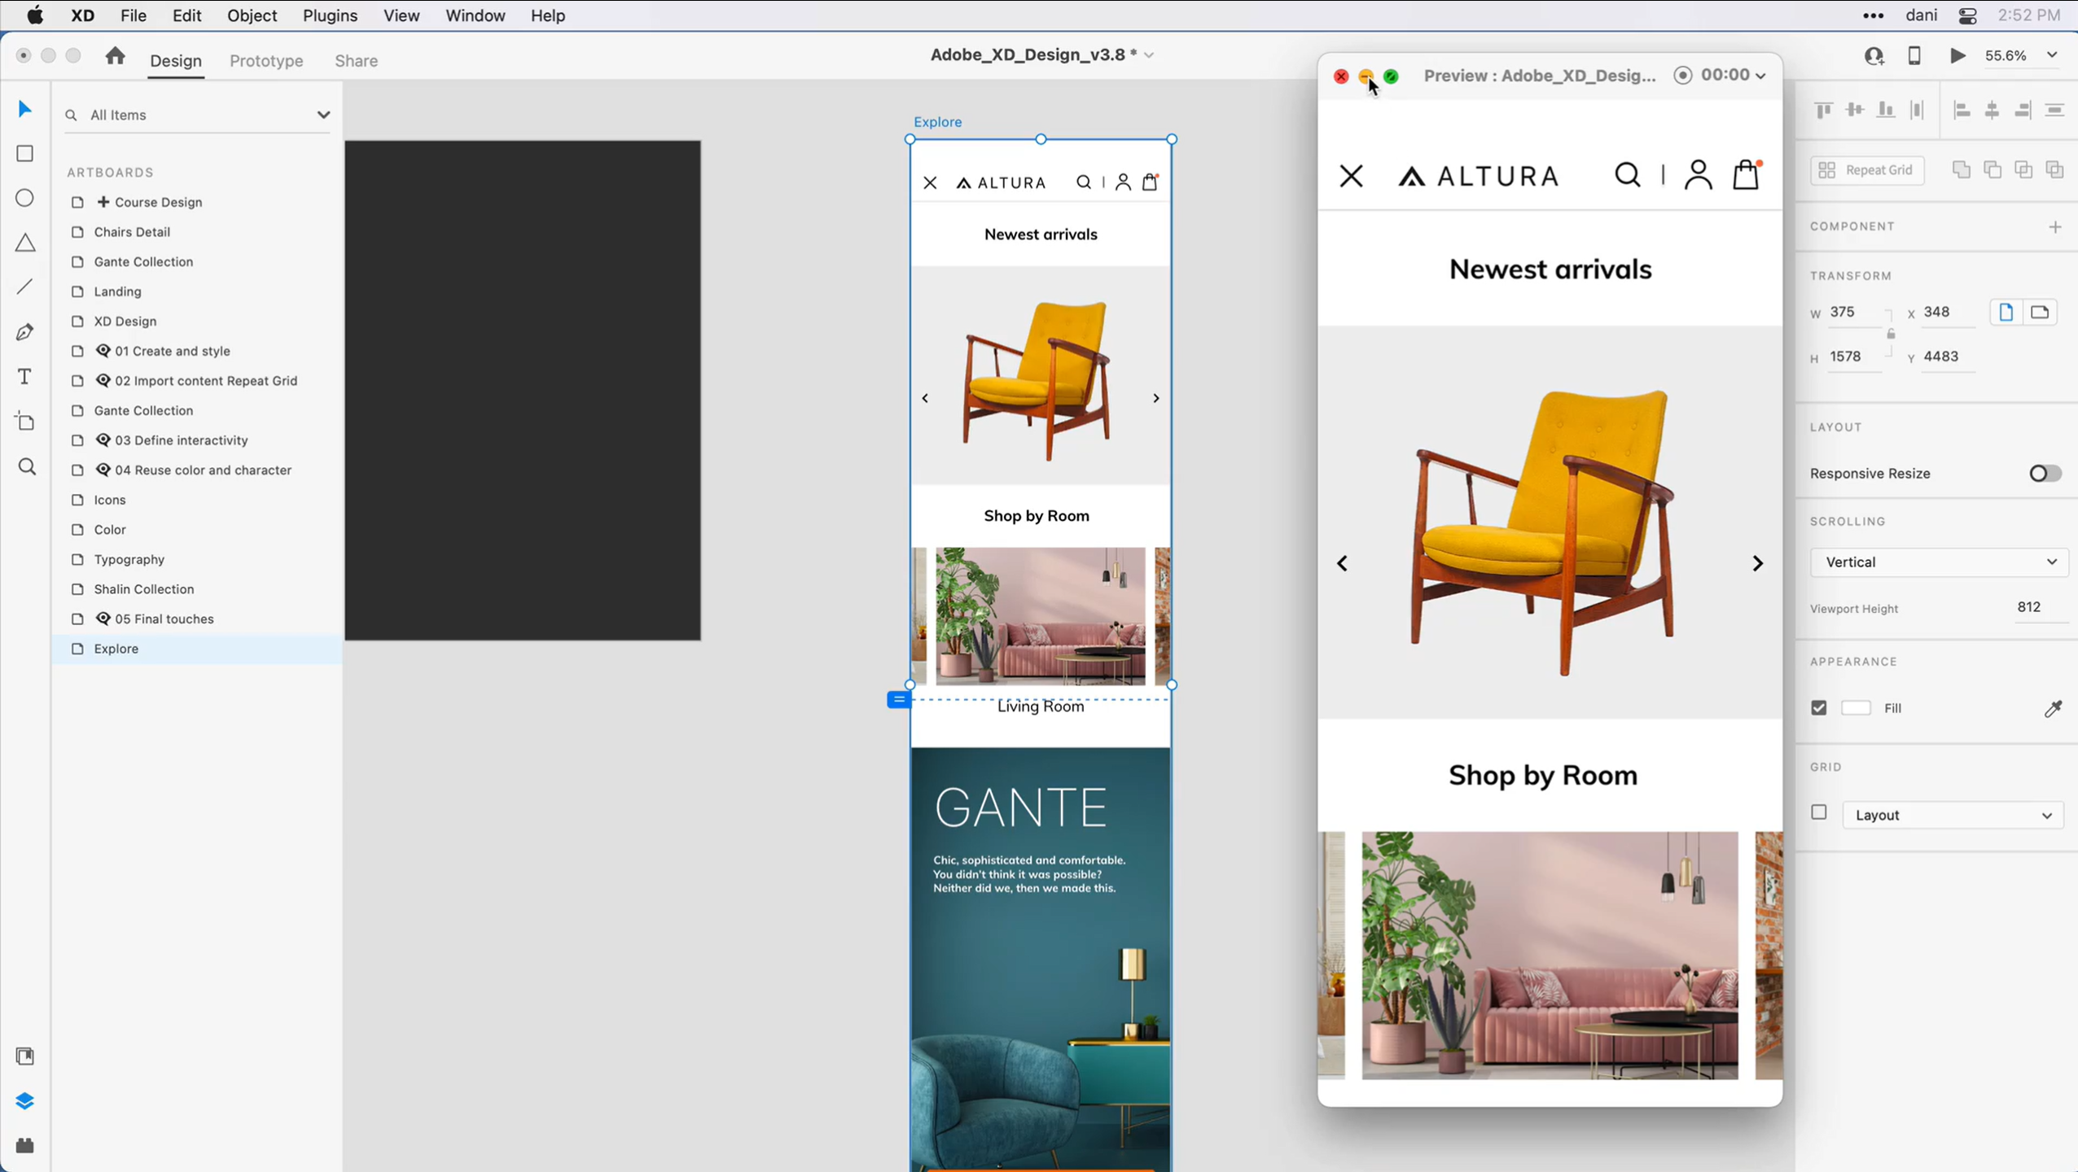Switch to the Share tab
This screenshot has height=1172, width=2078.
click(357, 60)
